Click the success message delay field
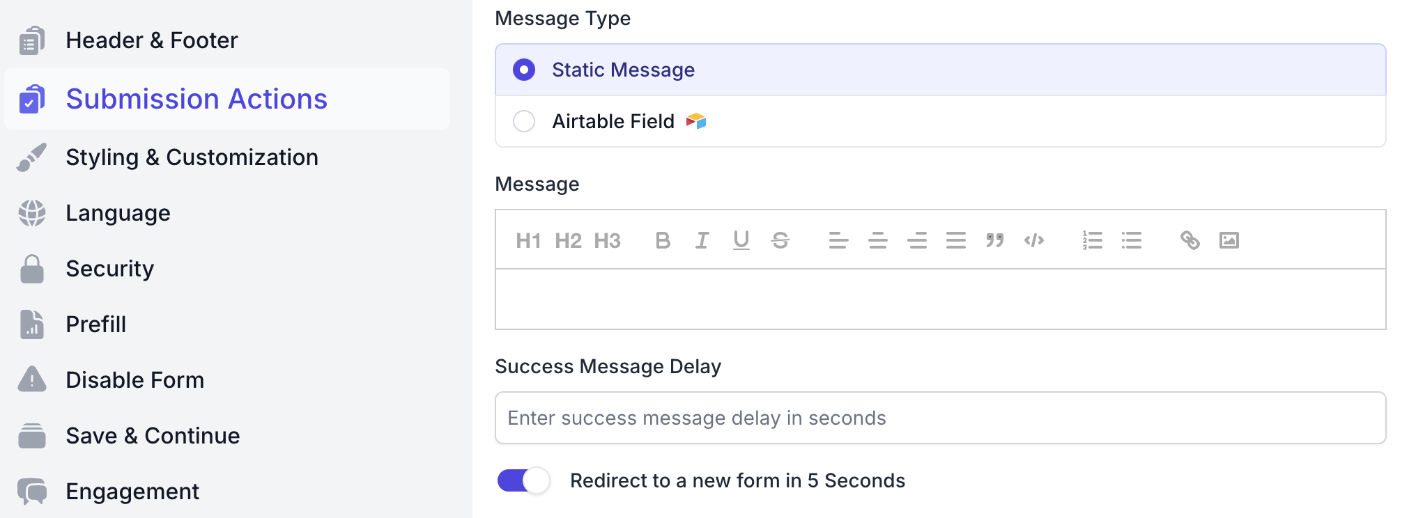 coord(940,418)
